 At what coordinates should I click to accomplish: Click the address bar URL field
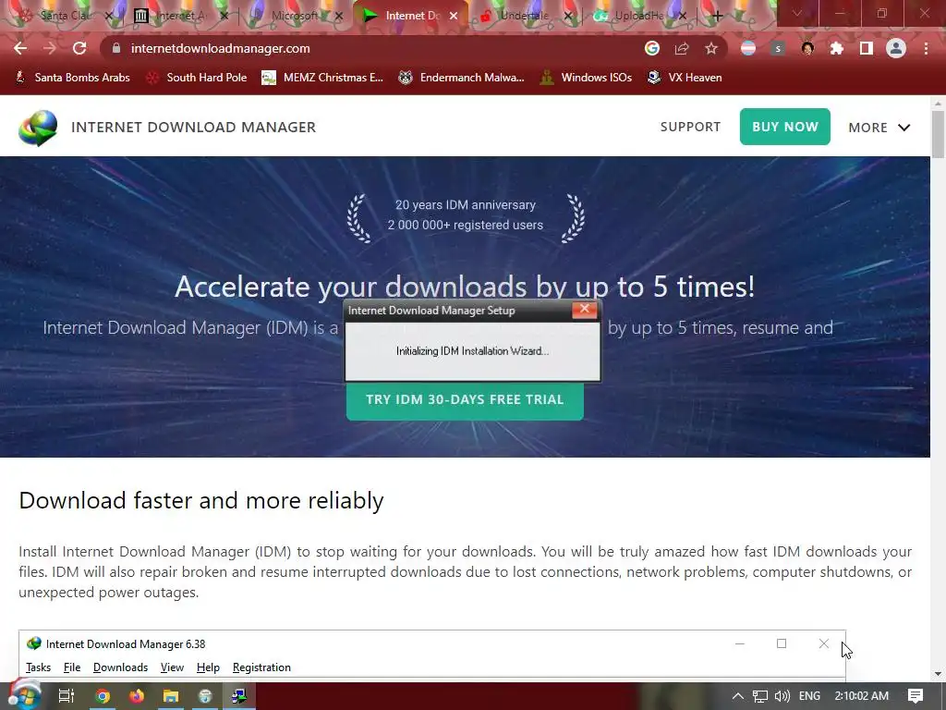374,48
